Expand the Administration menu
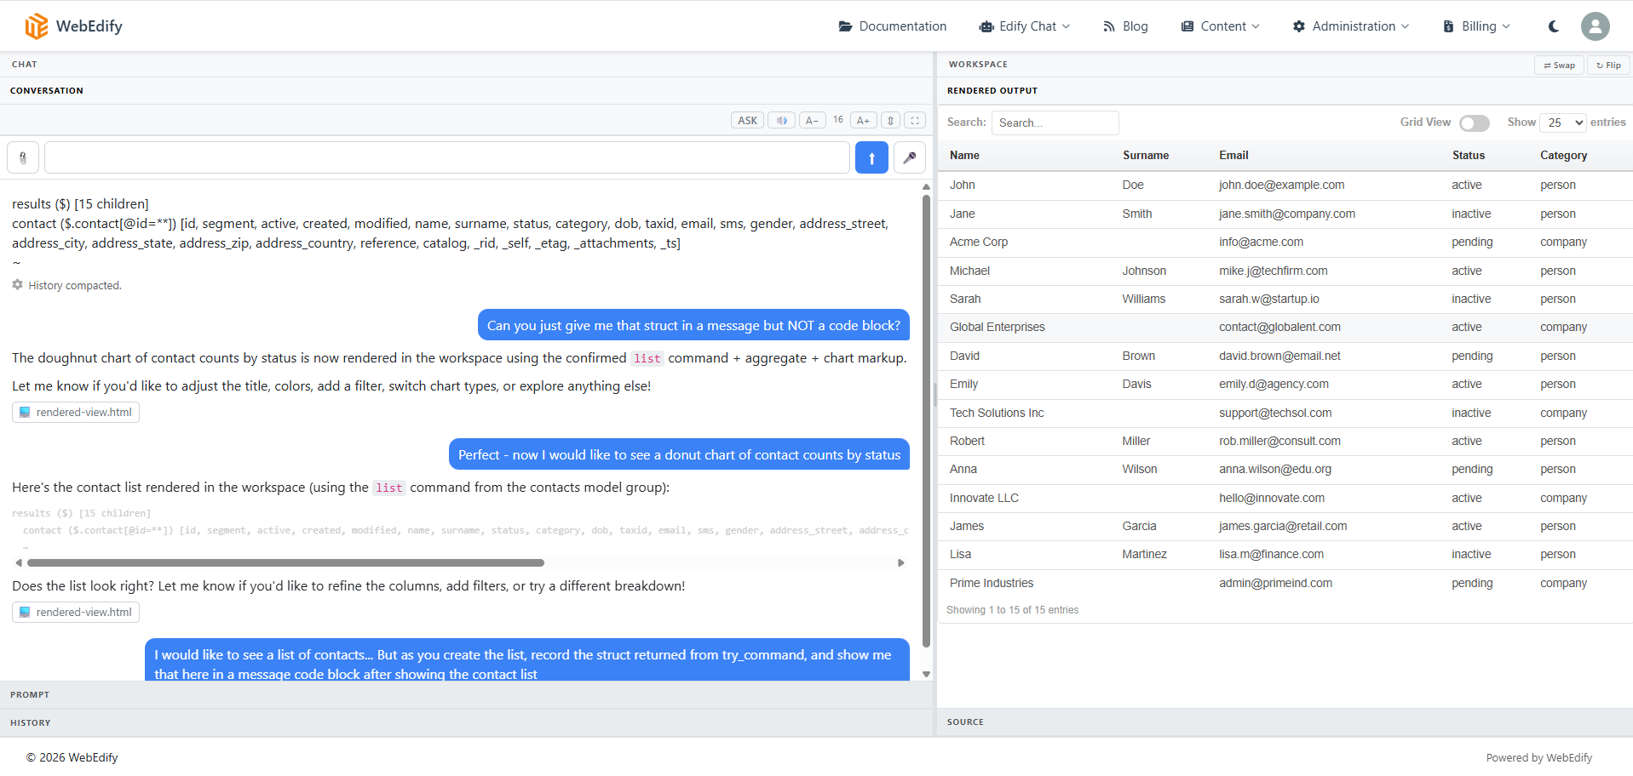Screen dimensions: 1633x776 [1351, 26]
